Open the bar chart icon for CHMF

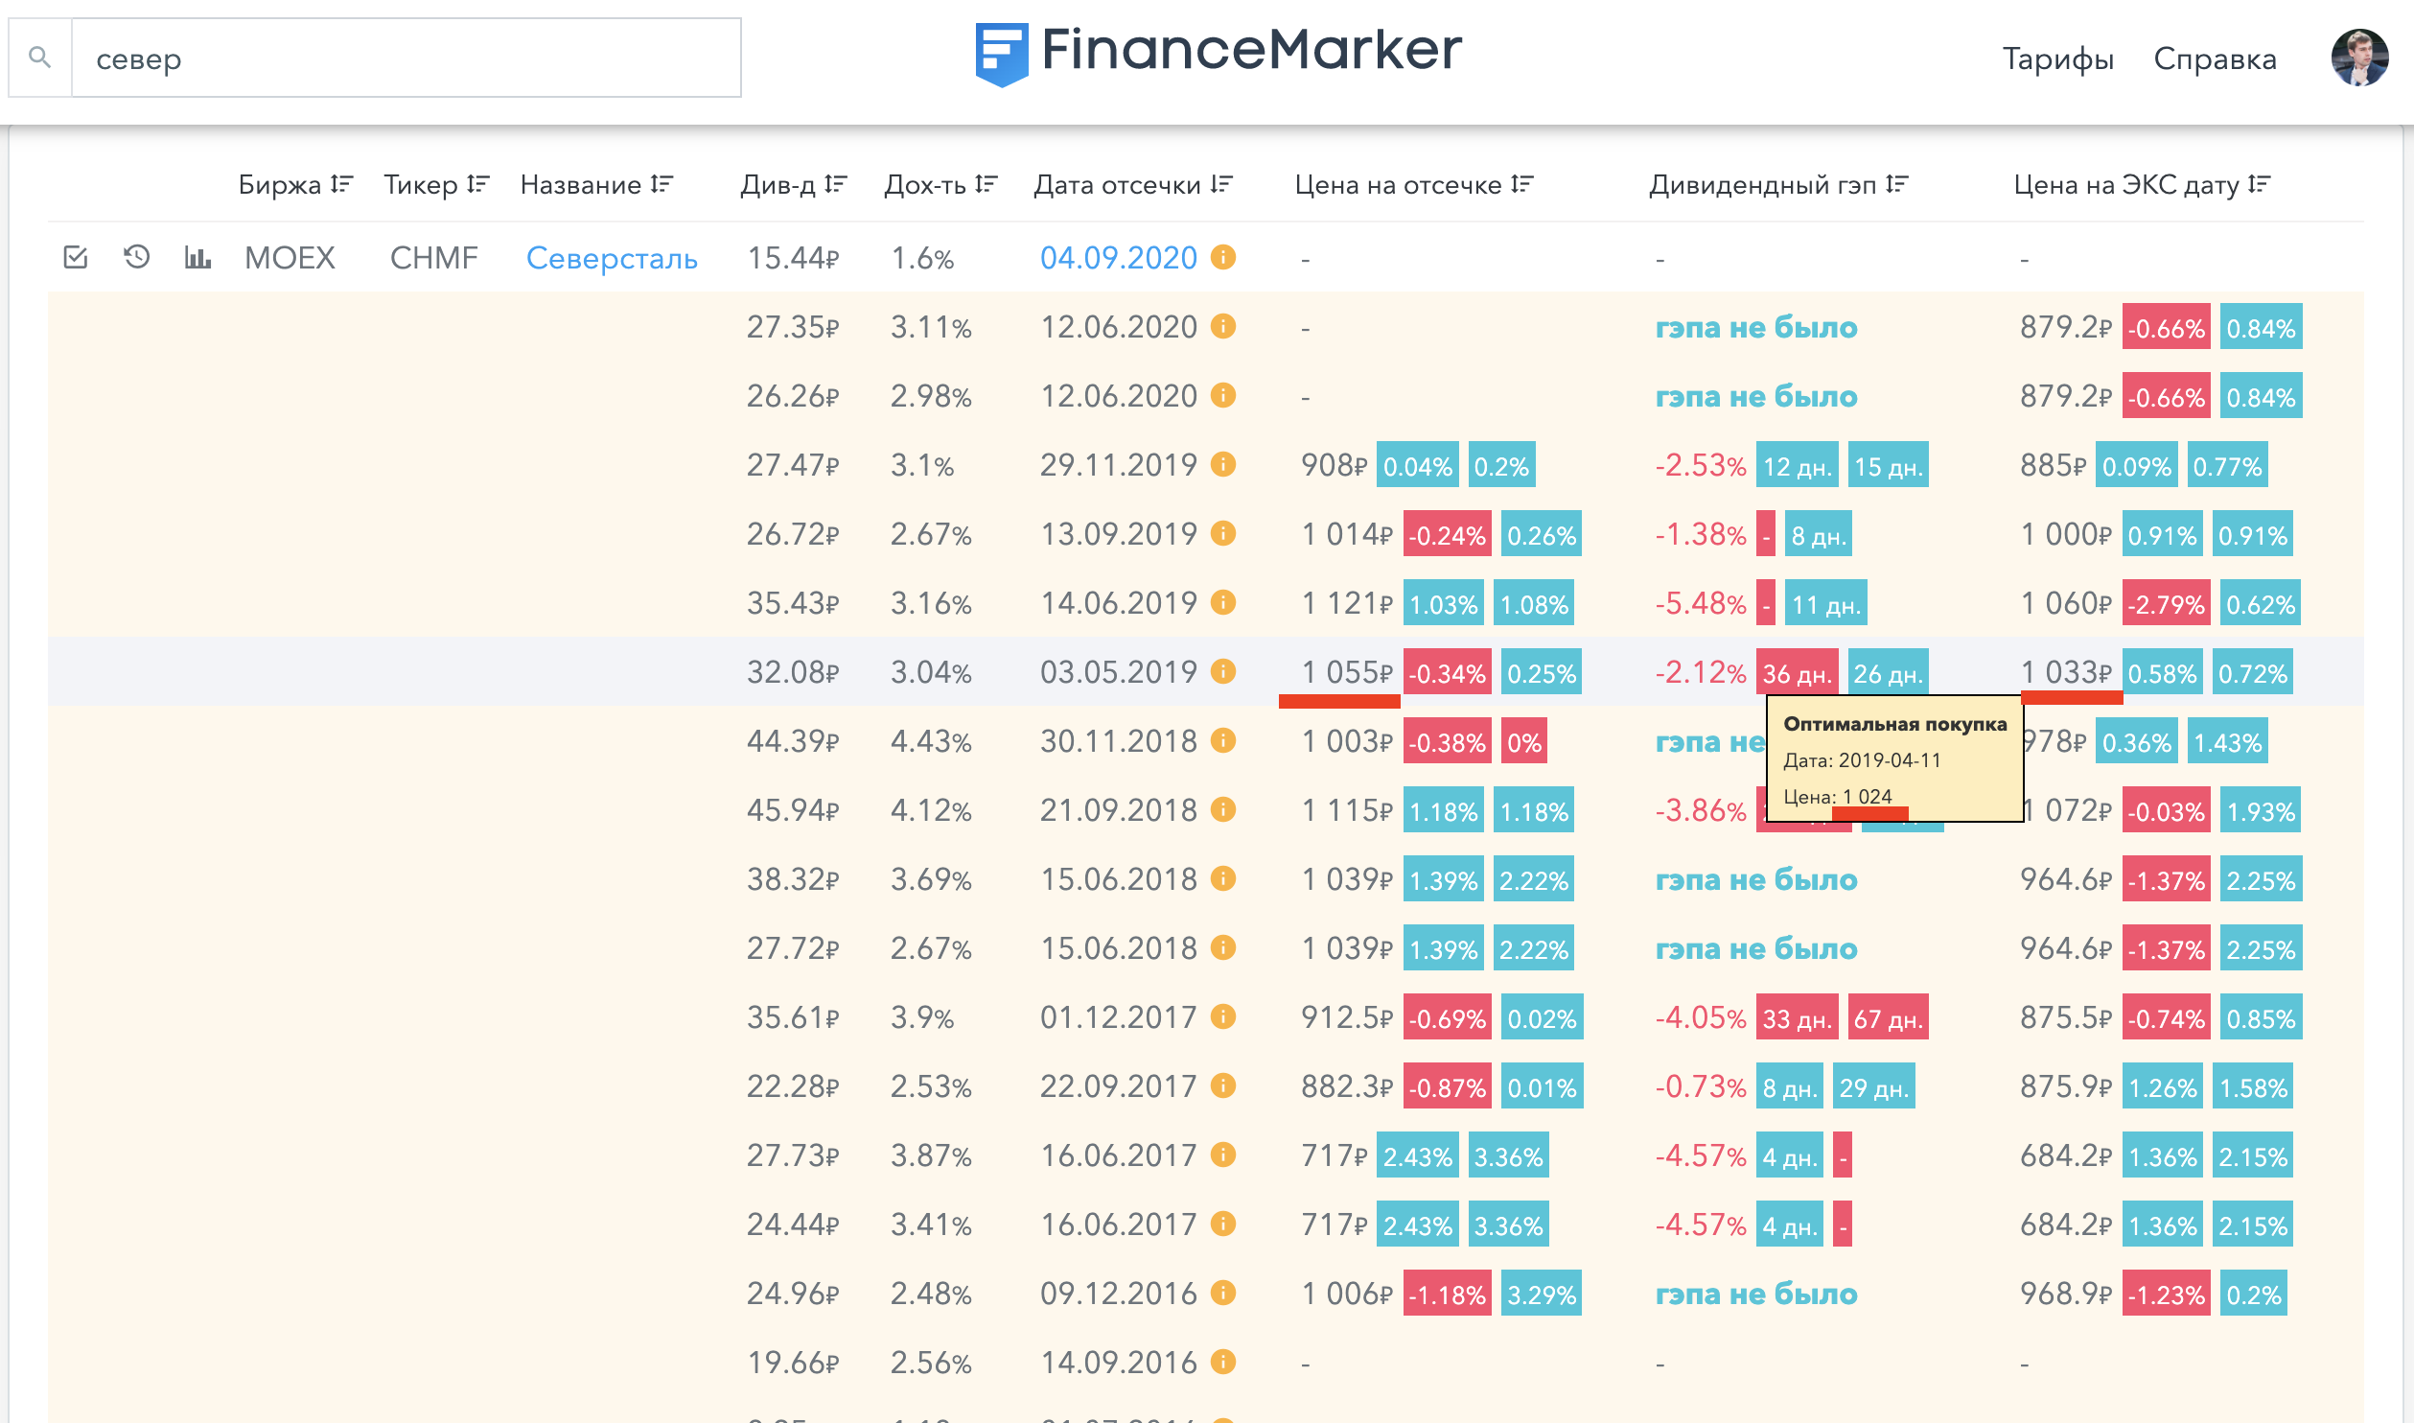pos(197,257)
